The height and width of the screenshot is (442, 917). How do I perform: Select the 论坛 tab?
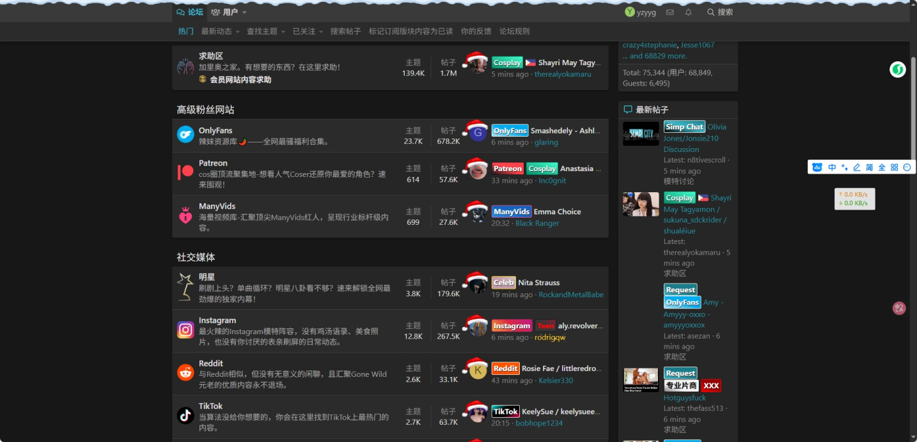click(190, 12)
